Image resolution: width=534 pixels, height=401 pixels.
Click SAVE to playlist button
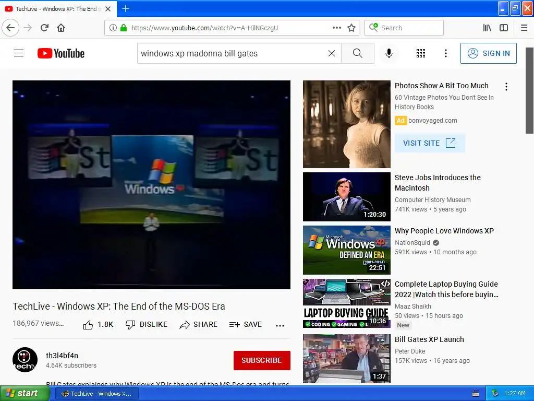tap(246, 325)
